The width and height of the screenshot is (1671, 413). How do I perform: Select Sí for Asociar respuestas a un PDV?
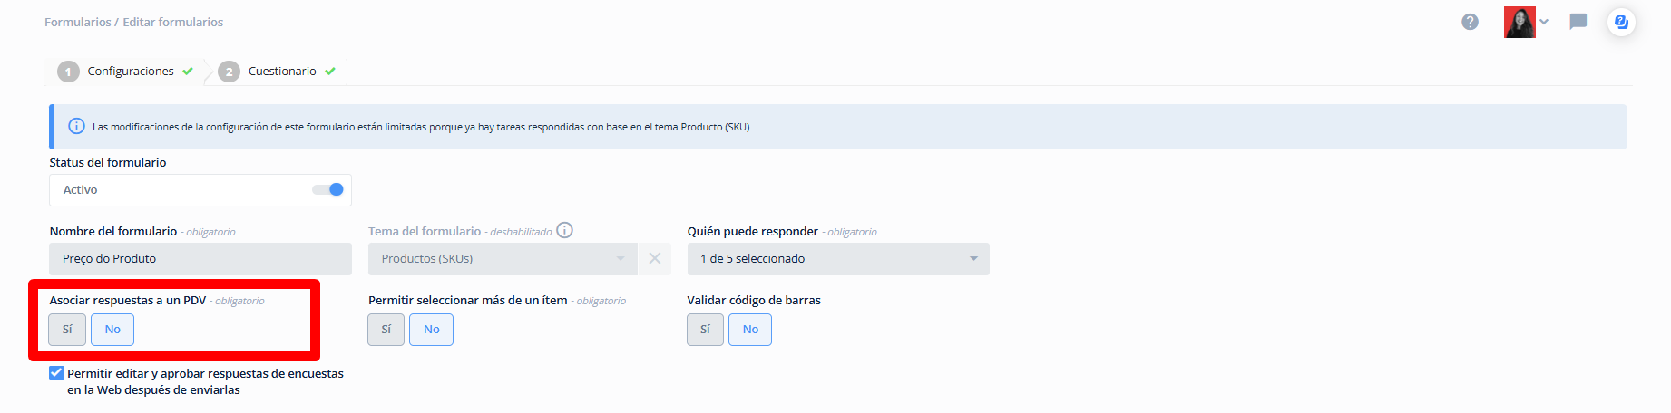tap(67, 330)
